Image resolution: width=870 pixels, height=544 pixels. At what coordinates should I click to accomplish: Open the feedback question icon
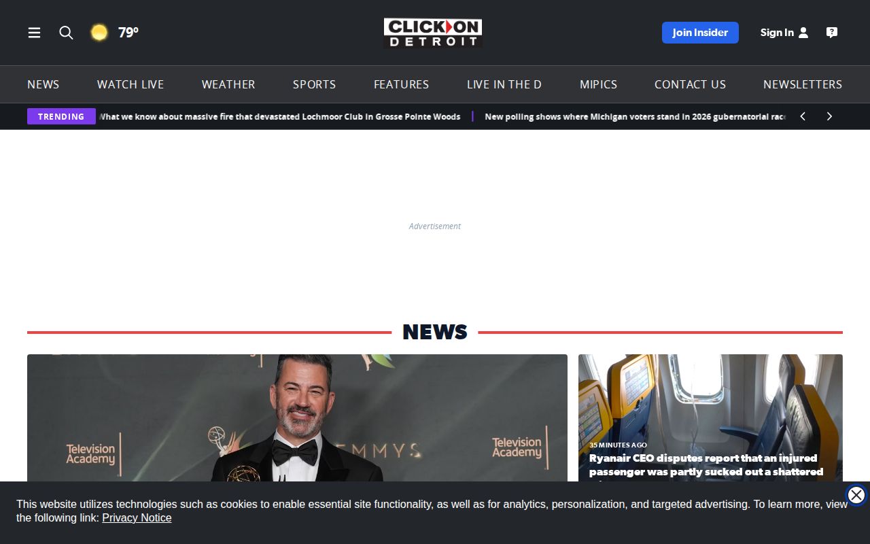coord(832,33)
